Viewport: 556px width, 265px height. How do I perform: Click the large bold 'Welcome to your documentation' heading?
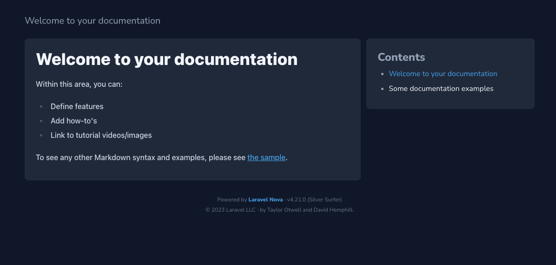(x=166, y=59)
